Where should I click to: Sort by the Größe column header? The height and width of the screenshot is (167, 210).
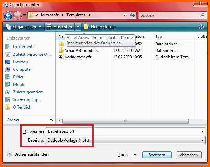pos(201,36)
